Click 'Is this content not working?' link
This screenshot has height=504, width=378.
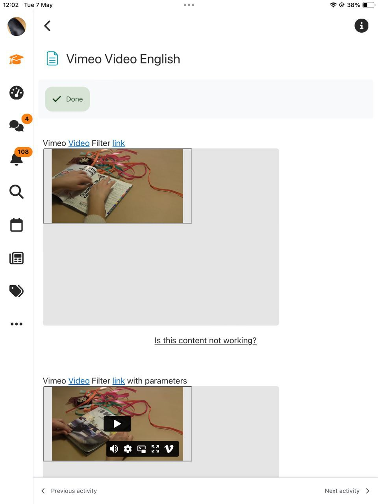pos(206,341)
